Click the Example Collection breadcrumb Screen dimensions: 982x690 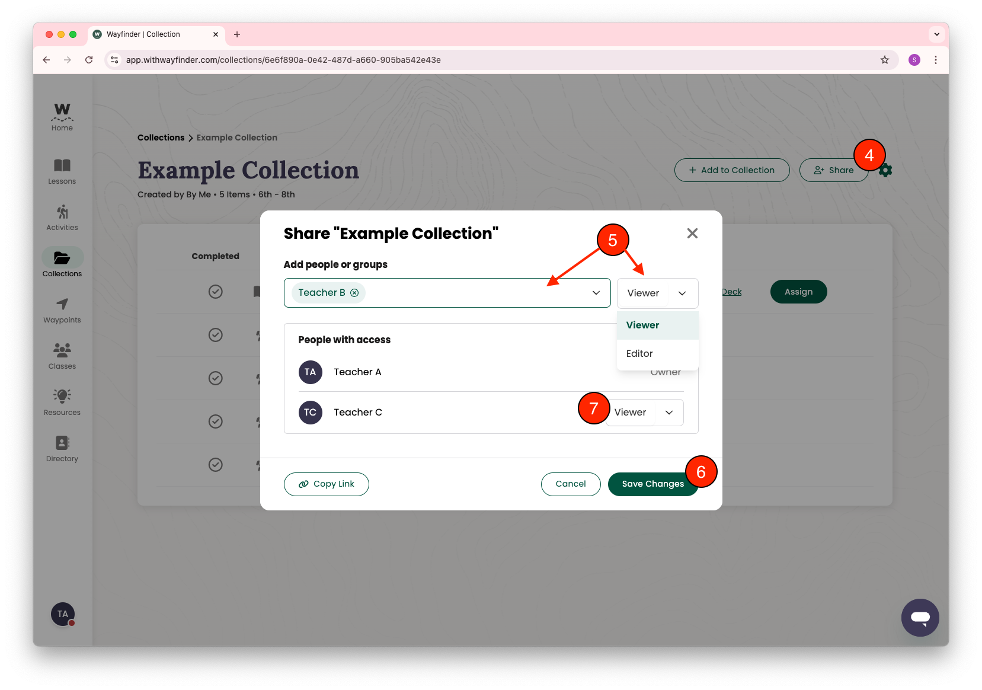pyautogui.click(x=236, y=138)
